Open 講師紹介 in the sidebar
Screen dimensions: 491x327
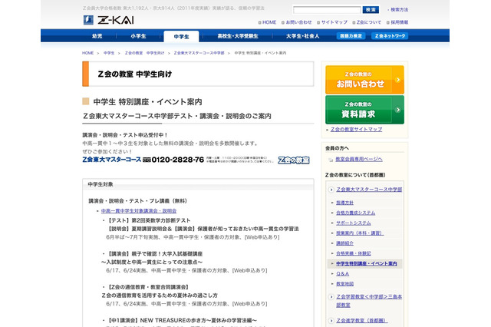click(x=344, y=243)
